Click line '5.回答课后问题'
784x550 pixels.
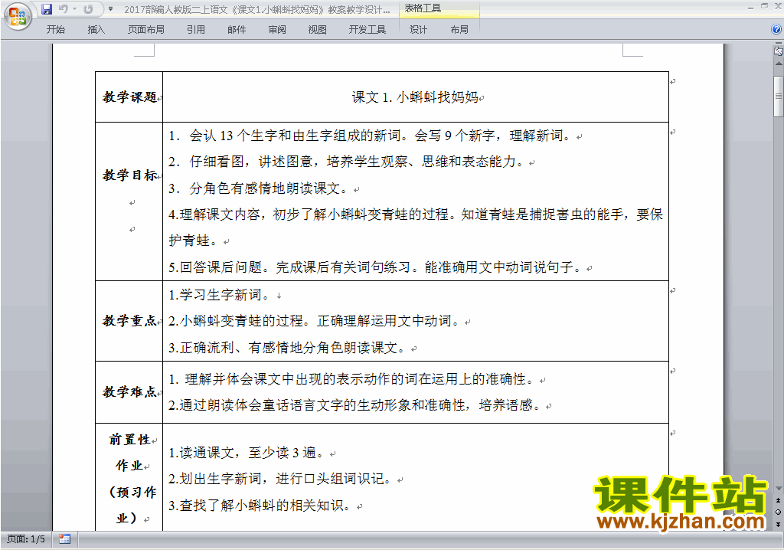point(377,267)
